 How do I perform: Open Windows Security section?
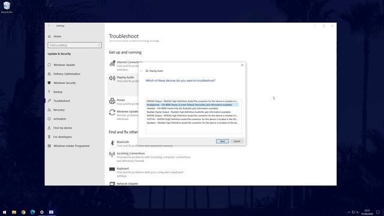tap(64, 83)
